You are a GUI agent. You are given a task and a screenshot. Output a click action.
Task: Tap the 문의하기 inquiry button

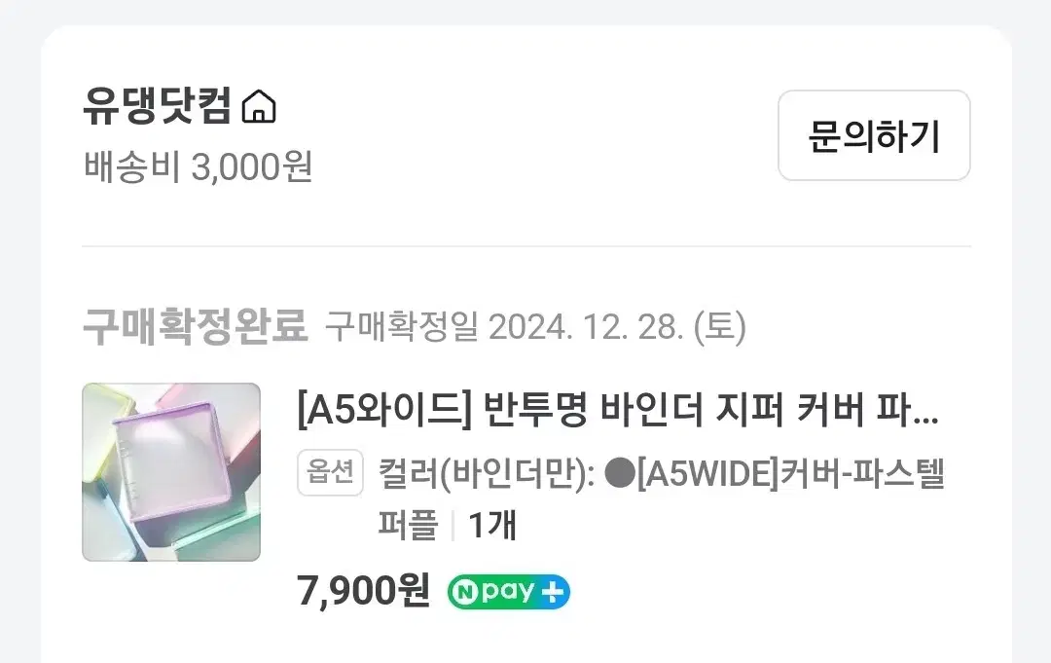[x=874, y=135]
